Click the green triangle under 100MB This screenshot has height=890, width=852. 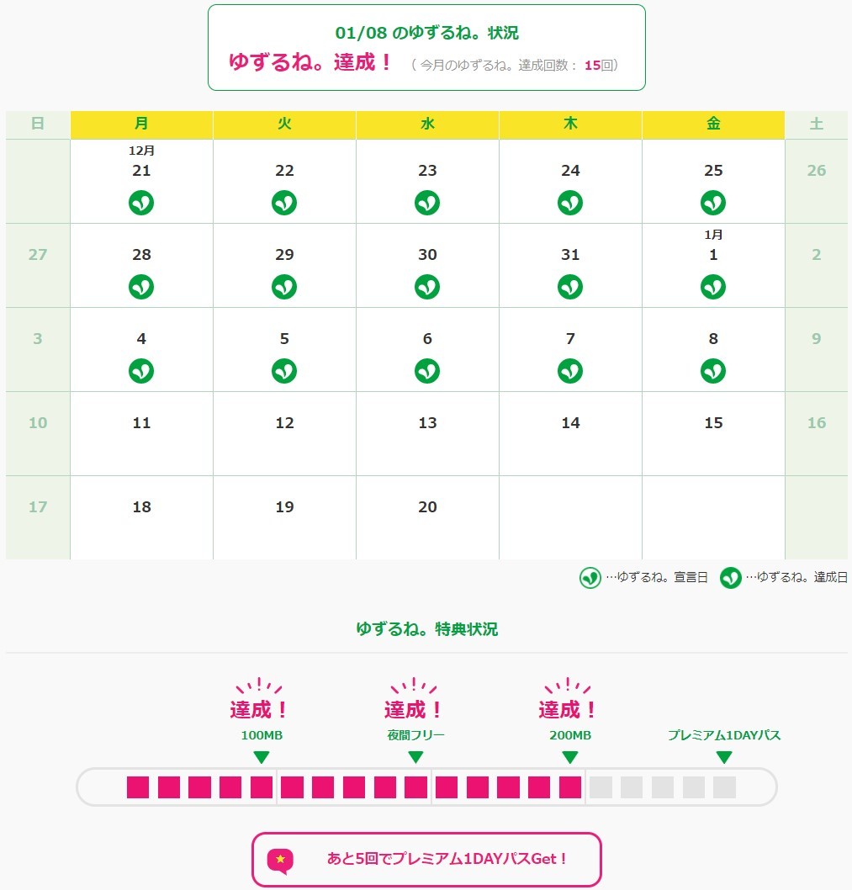click(x=262, y=757)
